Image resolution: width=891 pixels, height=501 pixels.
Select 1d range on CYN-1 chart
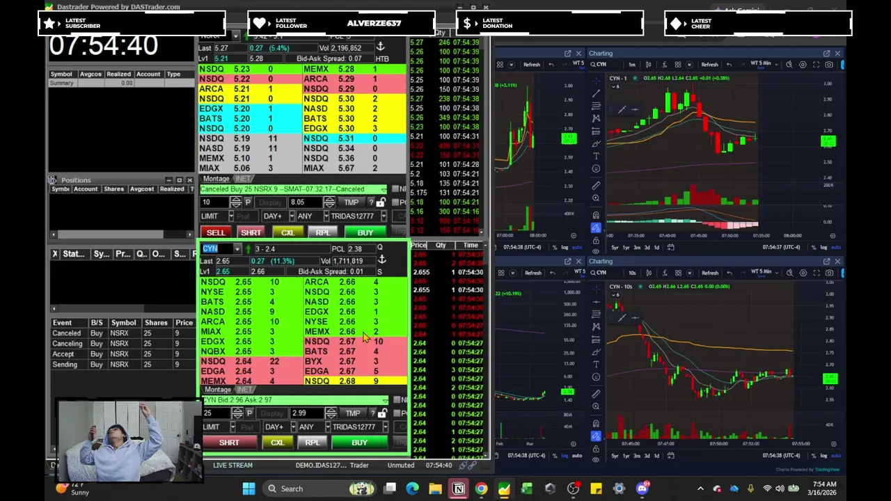point(656,247)
